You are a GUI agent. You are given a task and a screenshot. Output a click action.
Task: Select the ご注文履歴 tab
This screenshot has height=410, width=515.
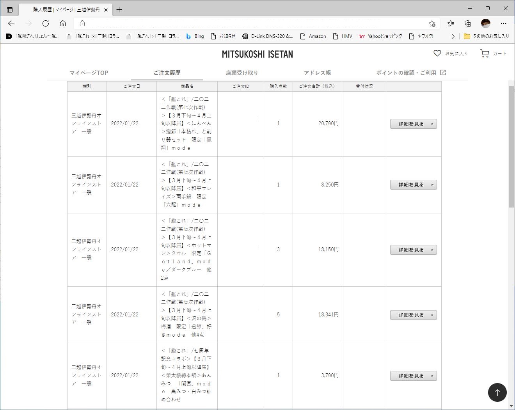click(167, 73)
